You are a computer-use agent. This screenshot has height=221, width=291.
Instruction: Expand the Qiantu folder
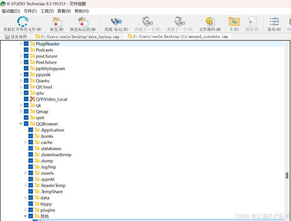pyautogui.click(x=21, y=81)
